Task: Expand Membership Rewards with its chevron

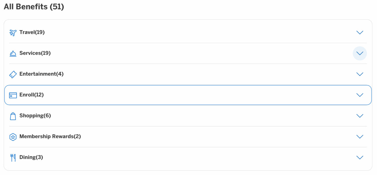Action: (x=360, y=137)
